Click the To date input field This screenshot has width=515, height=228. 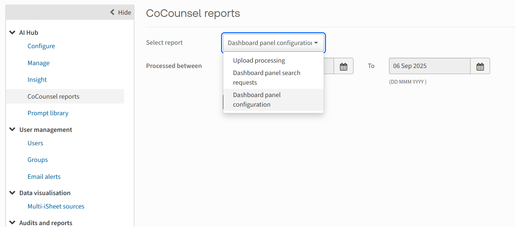(429, 66)
